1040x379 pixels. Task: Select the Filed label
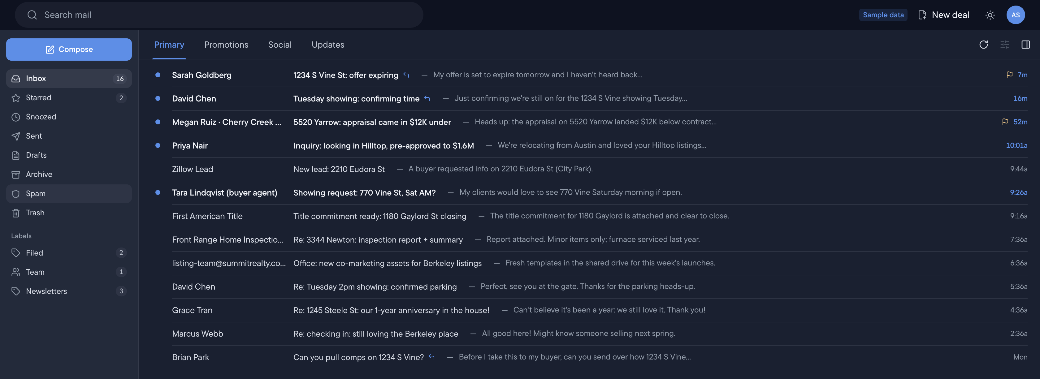(69, 253)
